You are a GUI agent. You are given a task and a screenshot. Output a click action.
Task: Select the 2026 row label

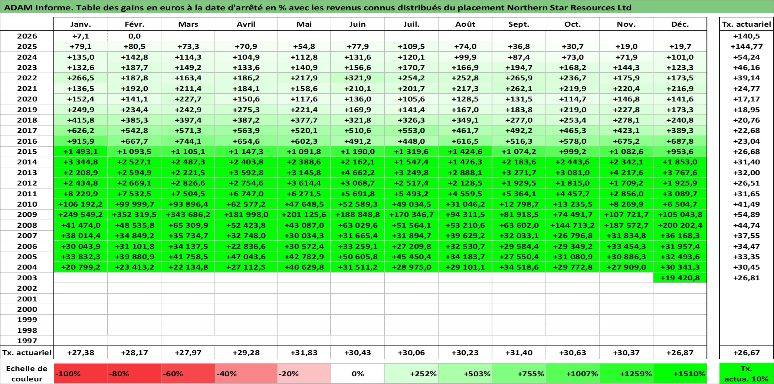click(x=27, y=36)
